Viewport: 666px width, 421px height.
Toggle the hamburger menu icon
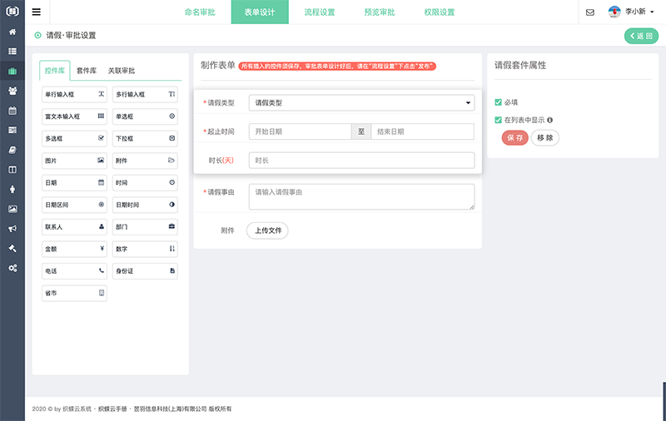[37, 12]
